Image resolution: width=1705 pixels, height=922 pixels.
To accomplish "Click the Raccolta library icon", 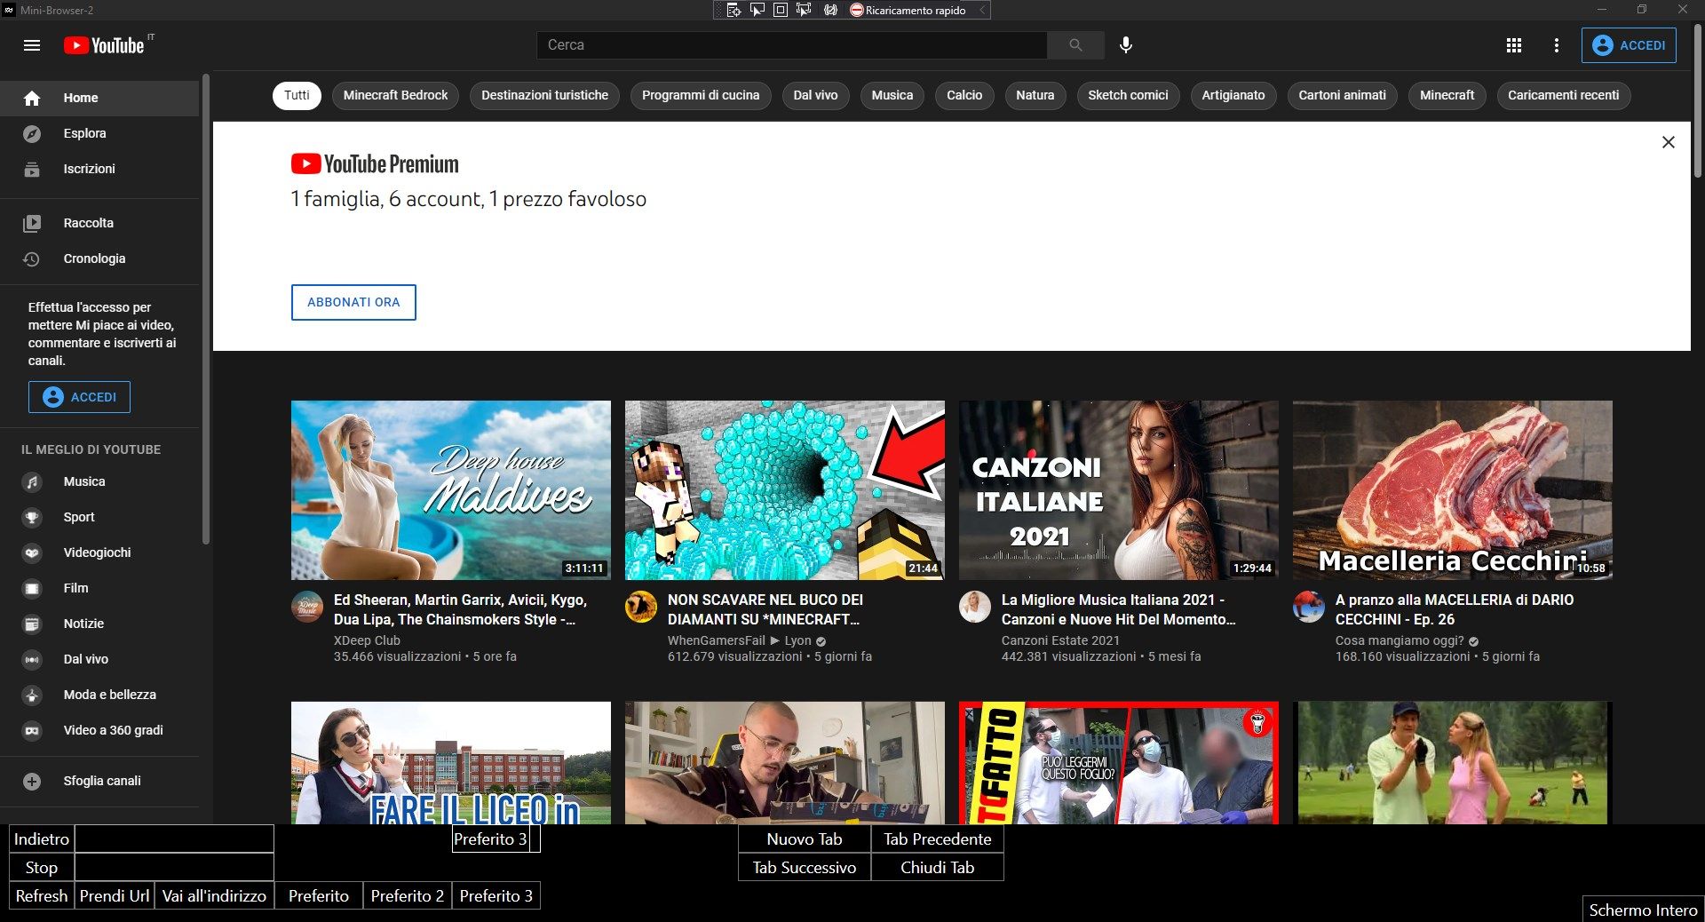I will pyautogui.click(x=32, y=223).
